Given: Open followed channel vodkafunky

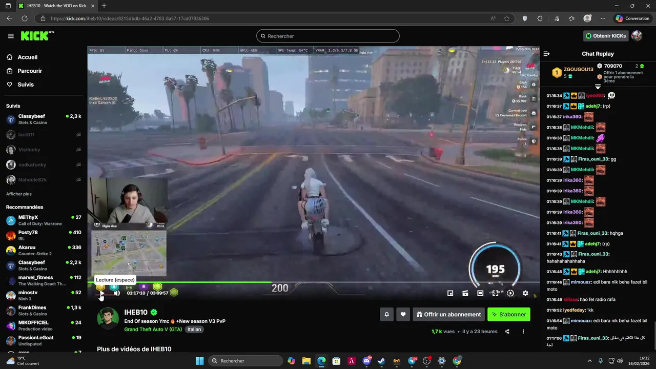Looking at the screenshot, I should pos(44,165).
